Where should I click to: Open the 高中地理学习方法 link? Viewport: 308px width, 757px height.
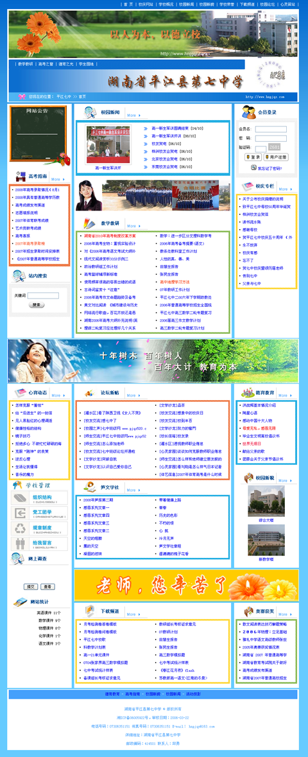(175, 282)
